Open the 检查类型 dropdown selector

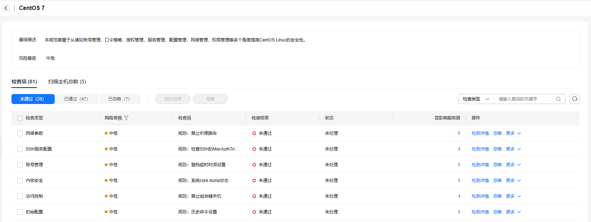(476, 99)
